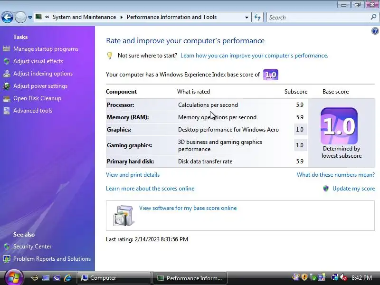
Task: Open Security Center under See also
Action: pyautogui.click(x=32, y=247)
